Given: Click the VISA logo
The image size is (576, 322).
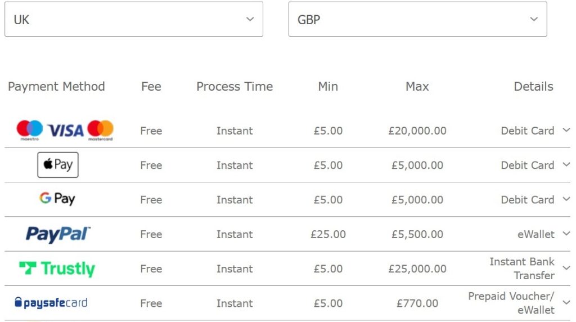Looking at the screenshot, I should coord(65,131).
